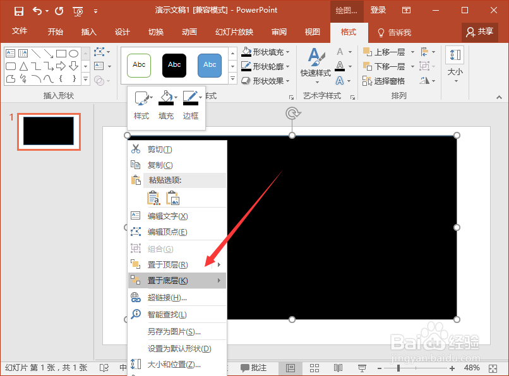Image resolution: width=509 pixels, height=376 pixels.
Task: Select the ellipse shape in gallery
Action: tap(74, 53)
